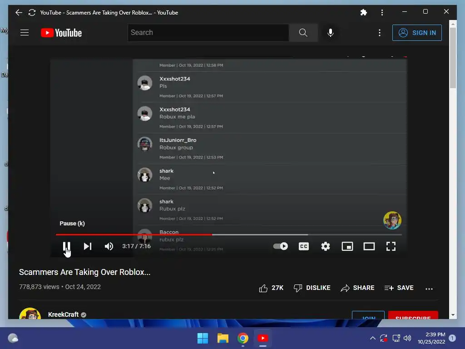Open File Explorer from the taskbar

coord(223,338)
